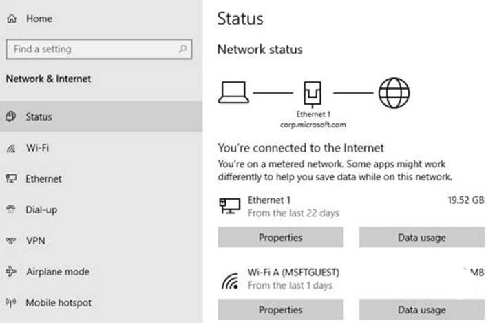The height and width of the screenshot is (323, 497).
Task: Click the Status globe icon
Action: click(x=11, y=117)
